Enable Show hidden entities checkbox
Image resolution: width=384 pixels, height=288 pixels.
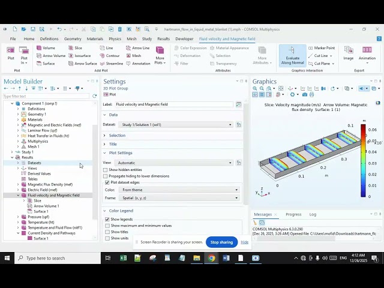click(x=106, y=170)
